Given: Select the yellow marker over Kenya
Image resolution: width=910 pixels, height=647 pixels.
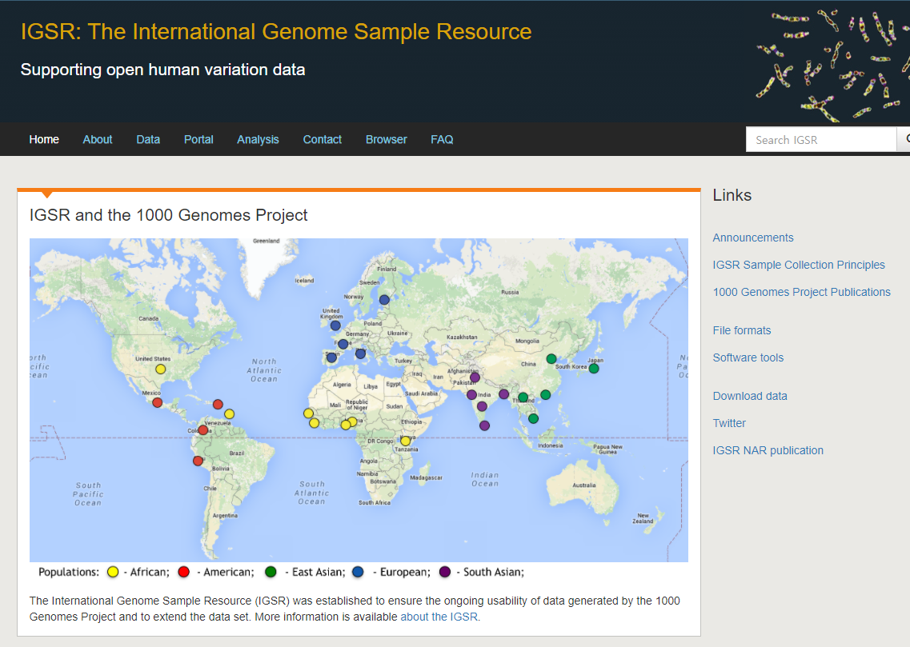Looking at the screenshot, I should [406, 441].
